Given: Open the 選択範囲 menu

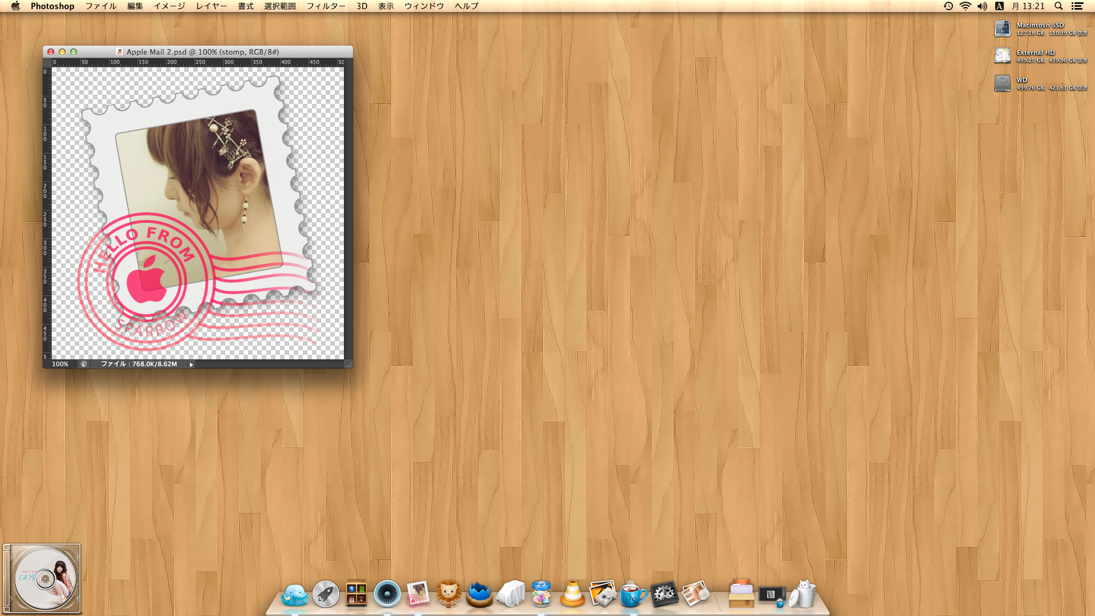Looking at the screenshot, I should [x=280, y=6].
